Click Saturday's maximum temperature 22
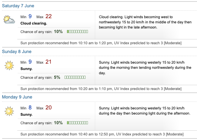 [49, 17]
